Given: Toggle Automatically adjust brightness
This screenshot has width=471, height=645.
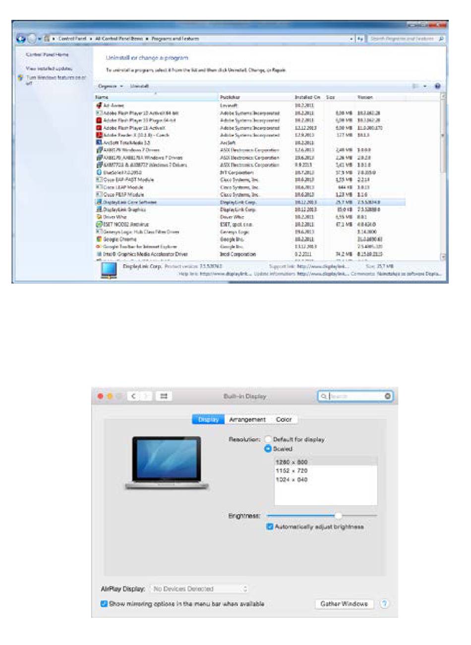Looking at the screenshot, I should [x=270, y=527].
